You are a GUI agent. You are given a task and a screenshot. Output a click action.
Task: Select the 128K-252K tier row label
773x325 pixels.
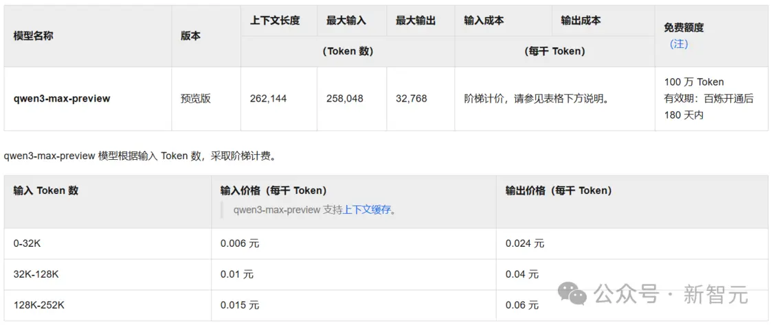click(x=39, y=304)
